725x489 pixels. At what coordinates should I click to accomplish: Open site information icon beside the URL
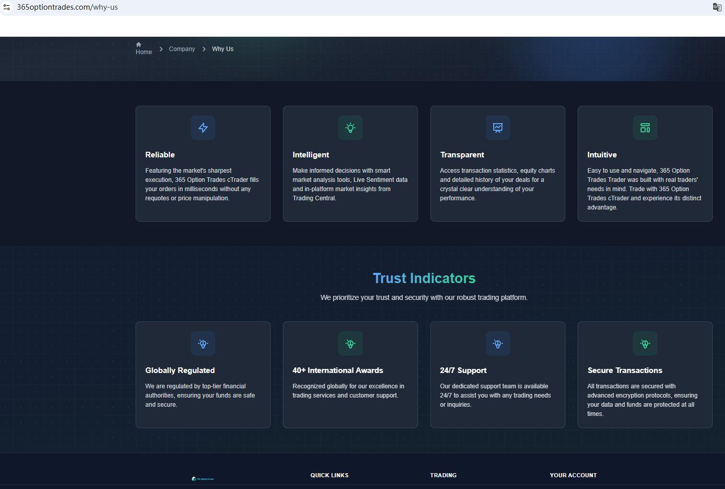click(7, 7)
